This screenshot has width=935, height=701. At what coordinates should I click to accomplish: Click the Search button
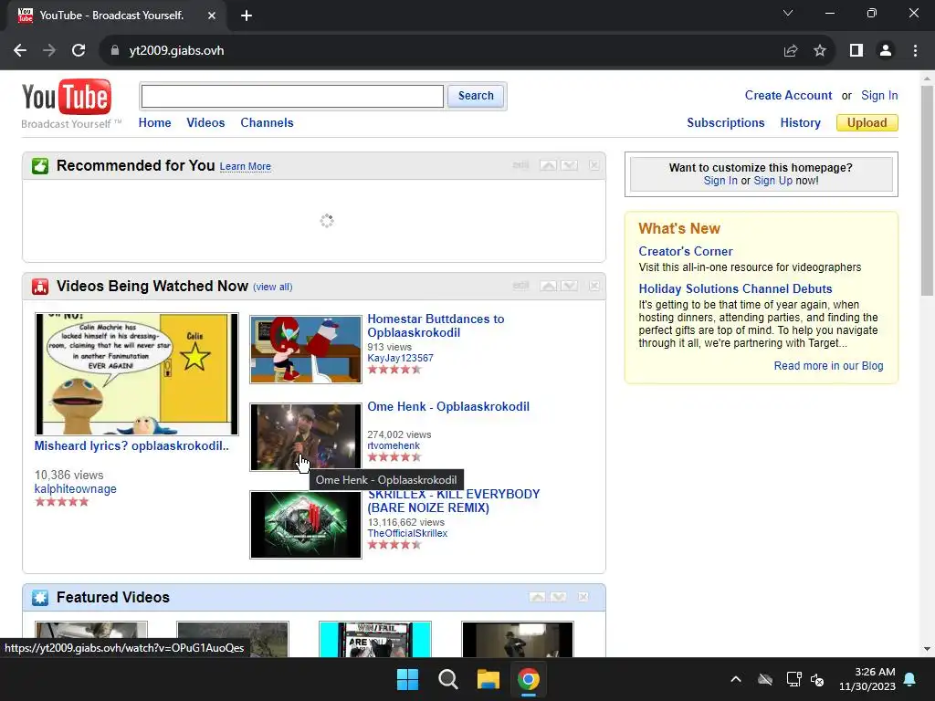tap(476, 96)
